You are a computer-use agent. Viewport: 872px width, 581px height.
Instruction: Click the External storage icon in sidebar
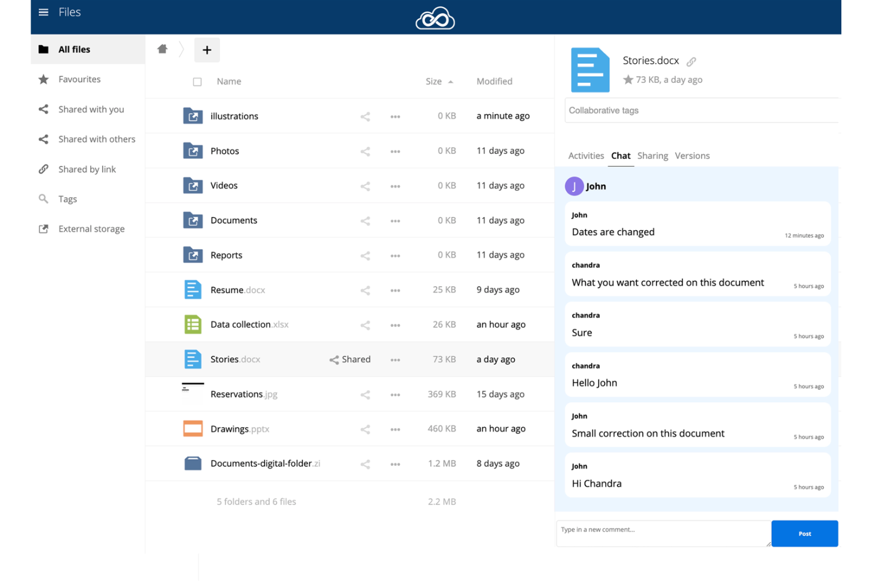click(44, 228)
